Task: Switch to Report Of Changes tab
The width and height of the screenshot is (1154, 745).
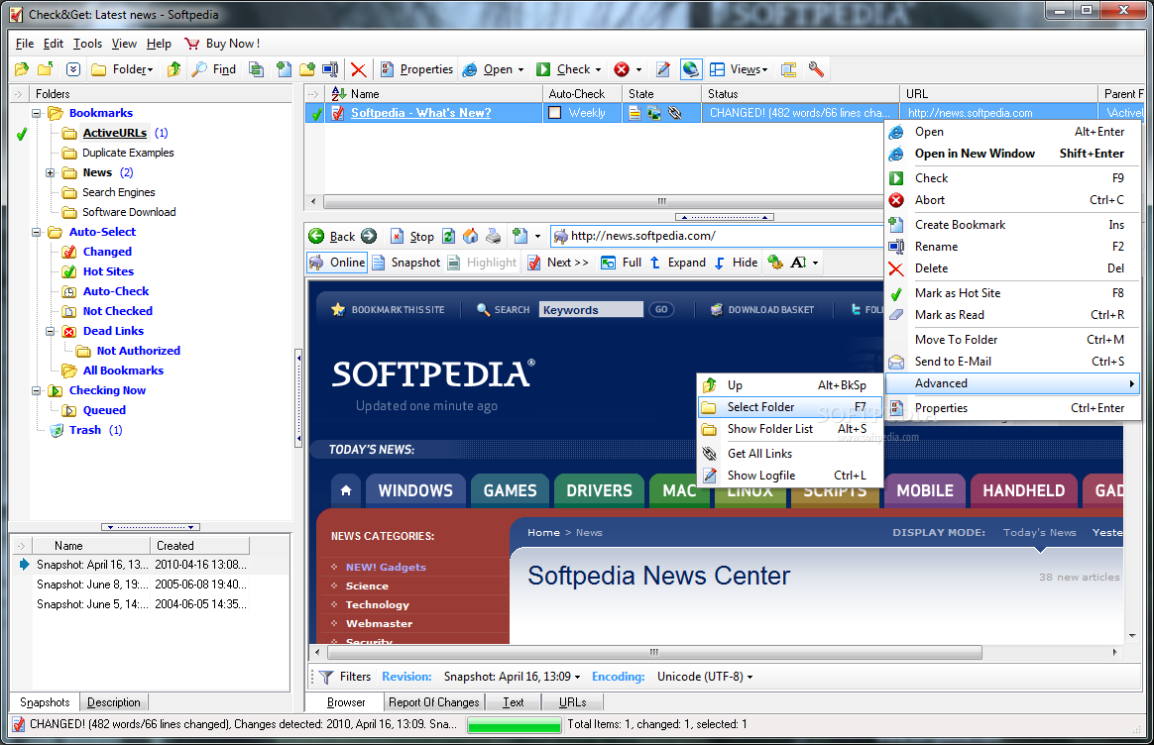Action: [x=433, y=702]
